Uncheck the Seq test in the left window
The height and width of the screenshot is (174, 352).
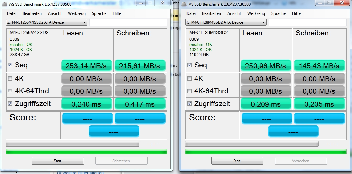pos(10,65)
